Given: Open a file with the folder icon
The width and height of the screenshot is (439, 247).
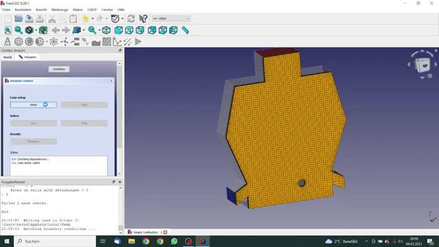Looking at the screenshot, I should pos(19,19).
